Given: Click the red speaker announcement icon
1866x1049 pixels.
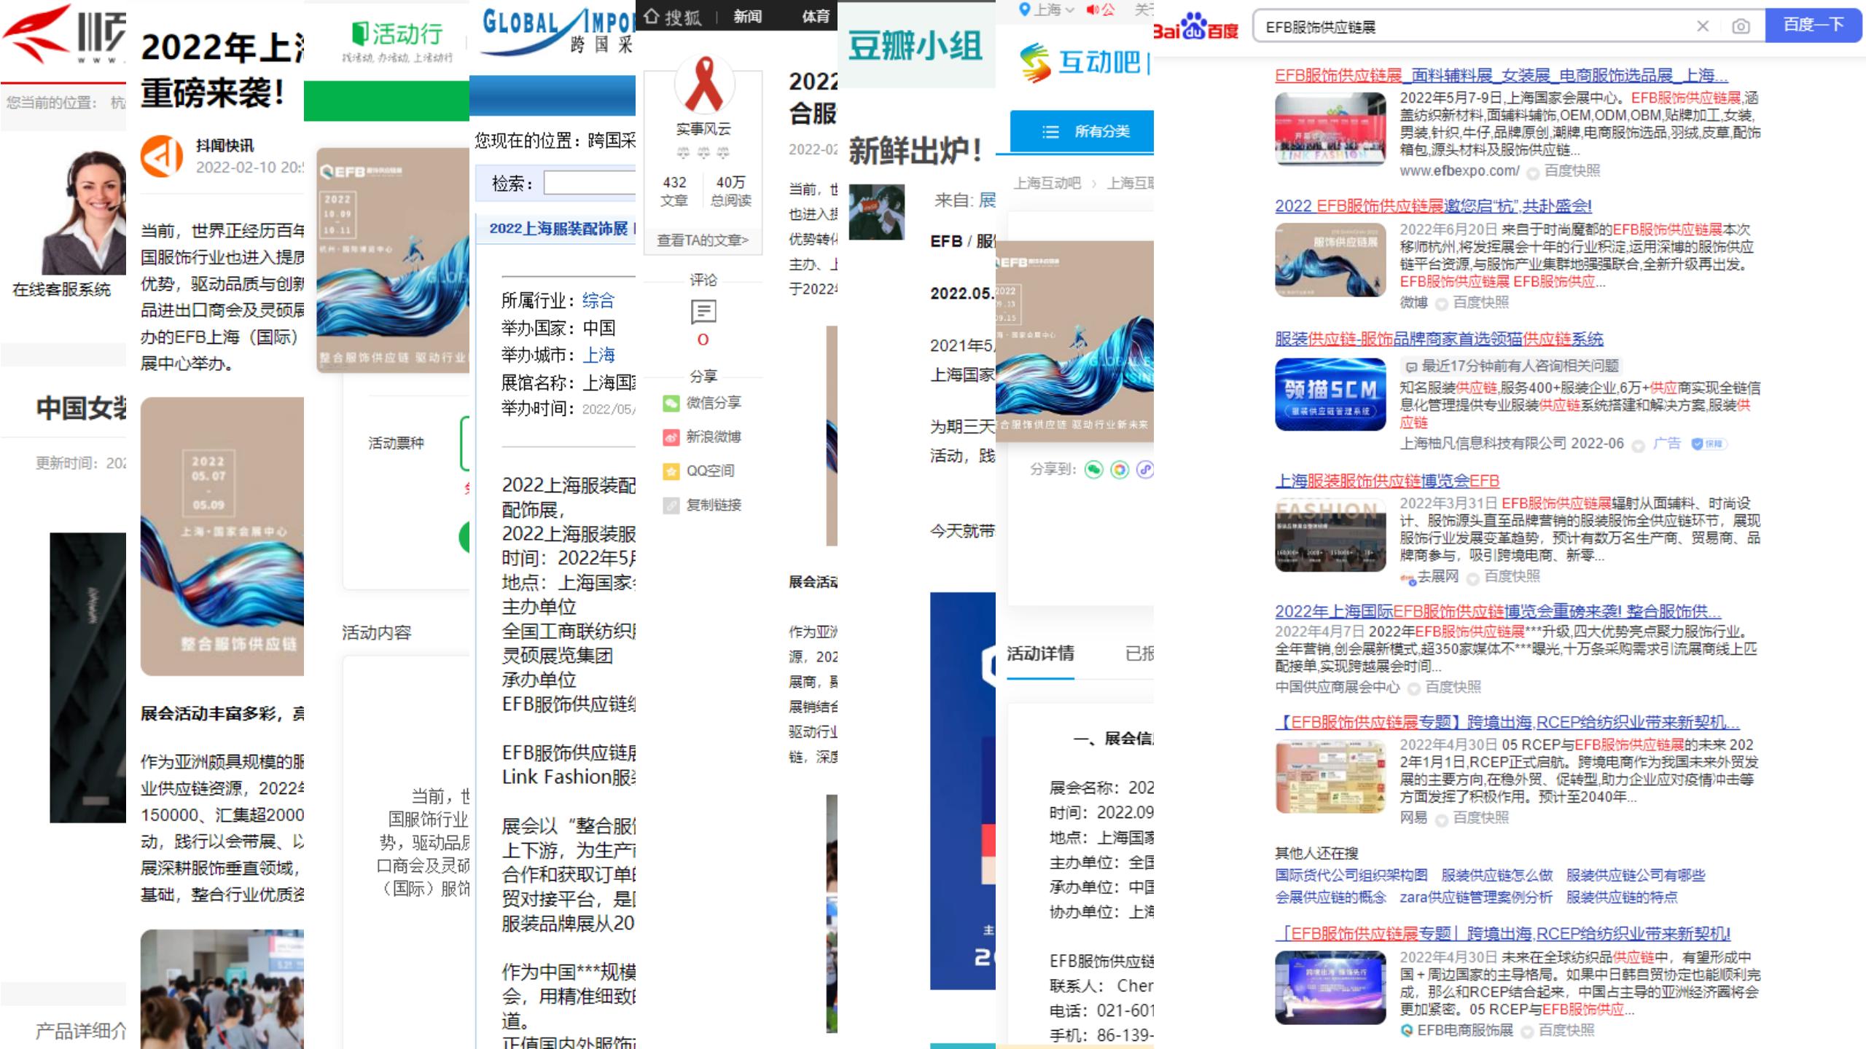Looking at the screenshot, I should (x=1093, y=9).
